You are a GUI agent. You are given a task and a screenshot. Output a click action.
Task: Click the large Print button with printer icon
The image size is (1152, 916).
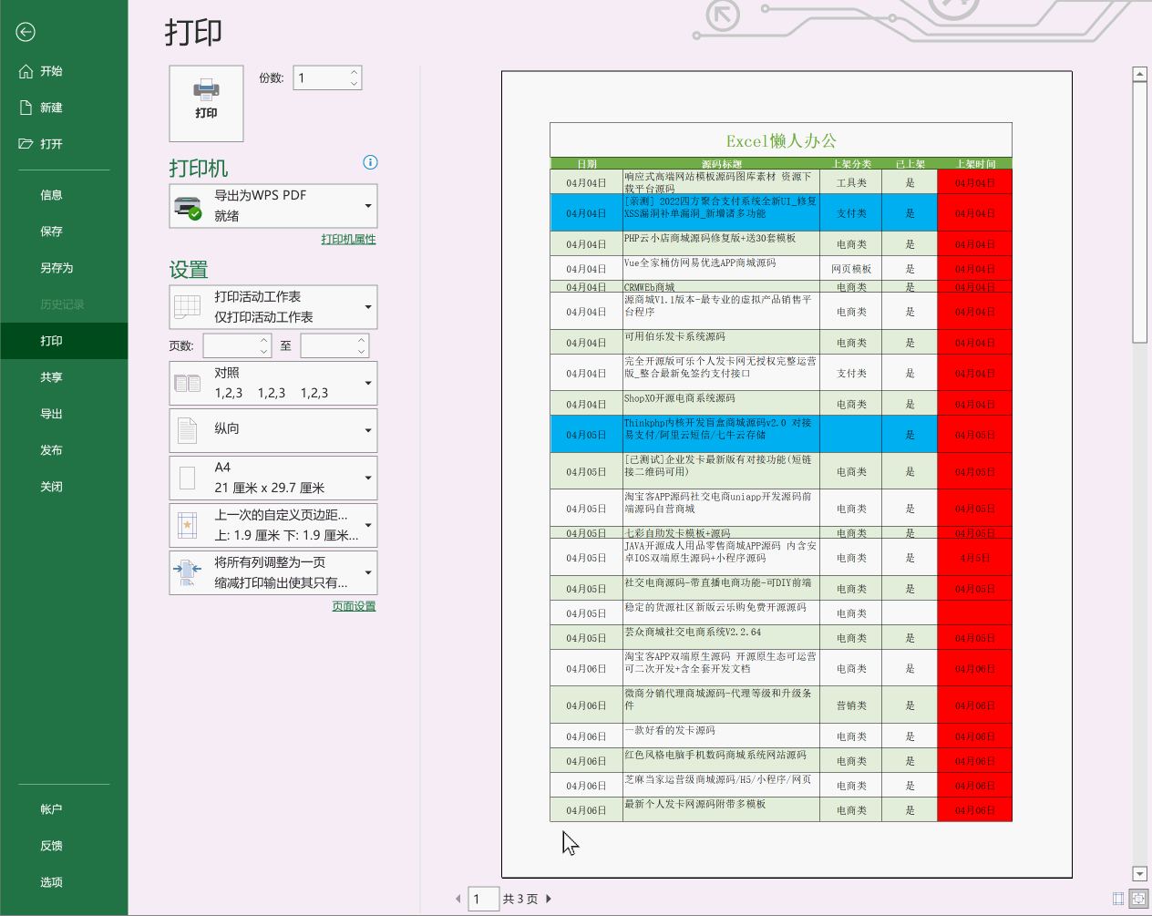206,103
